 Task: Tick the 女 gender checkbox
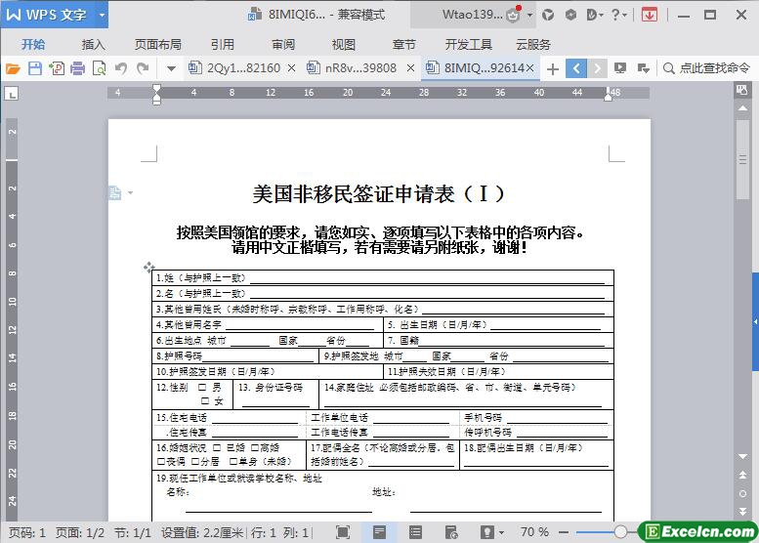[x=205, y=400]
